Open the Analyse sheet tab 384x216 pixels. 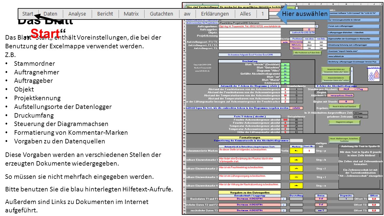[x=77, y=14]
